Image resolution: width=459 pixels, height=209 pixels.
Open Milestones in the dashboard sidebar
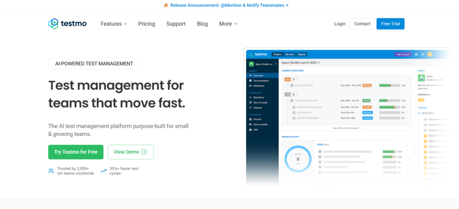(x=262, y=86)
